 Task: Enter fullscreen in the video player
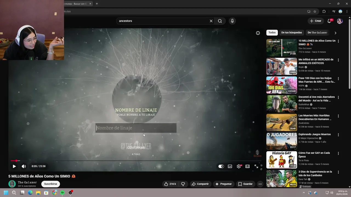pyautogui.click(x=256, y=166)
